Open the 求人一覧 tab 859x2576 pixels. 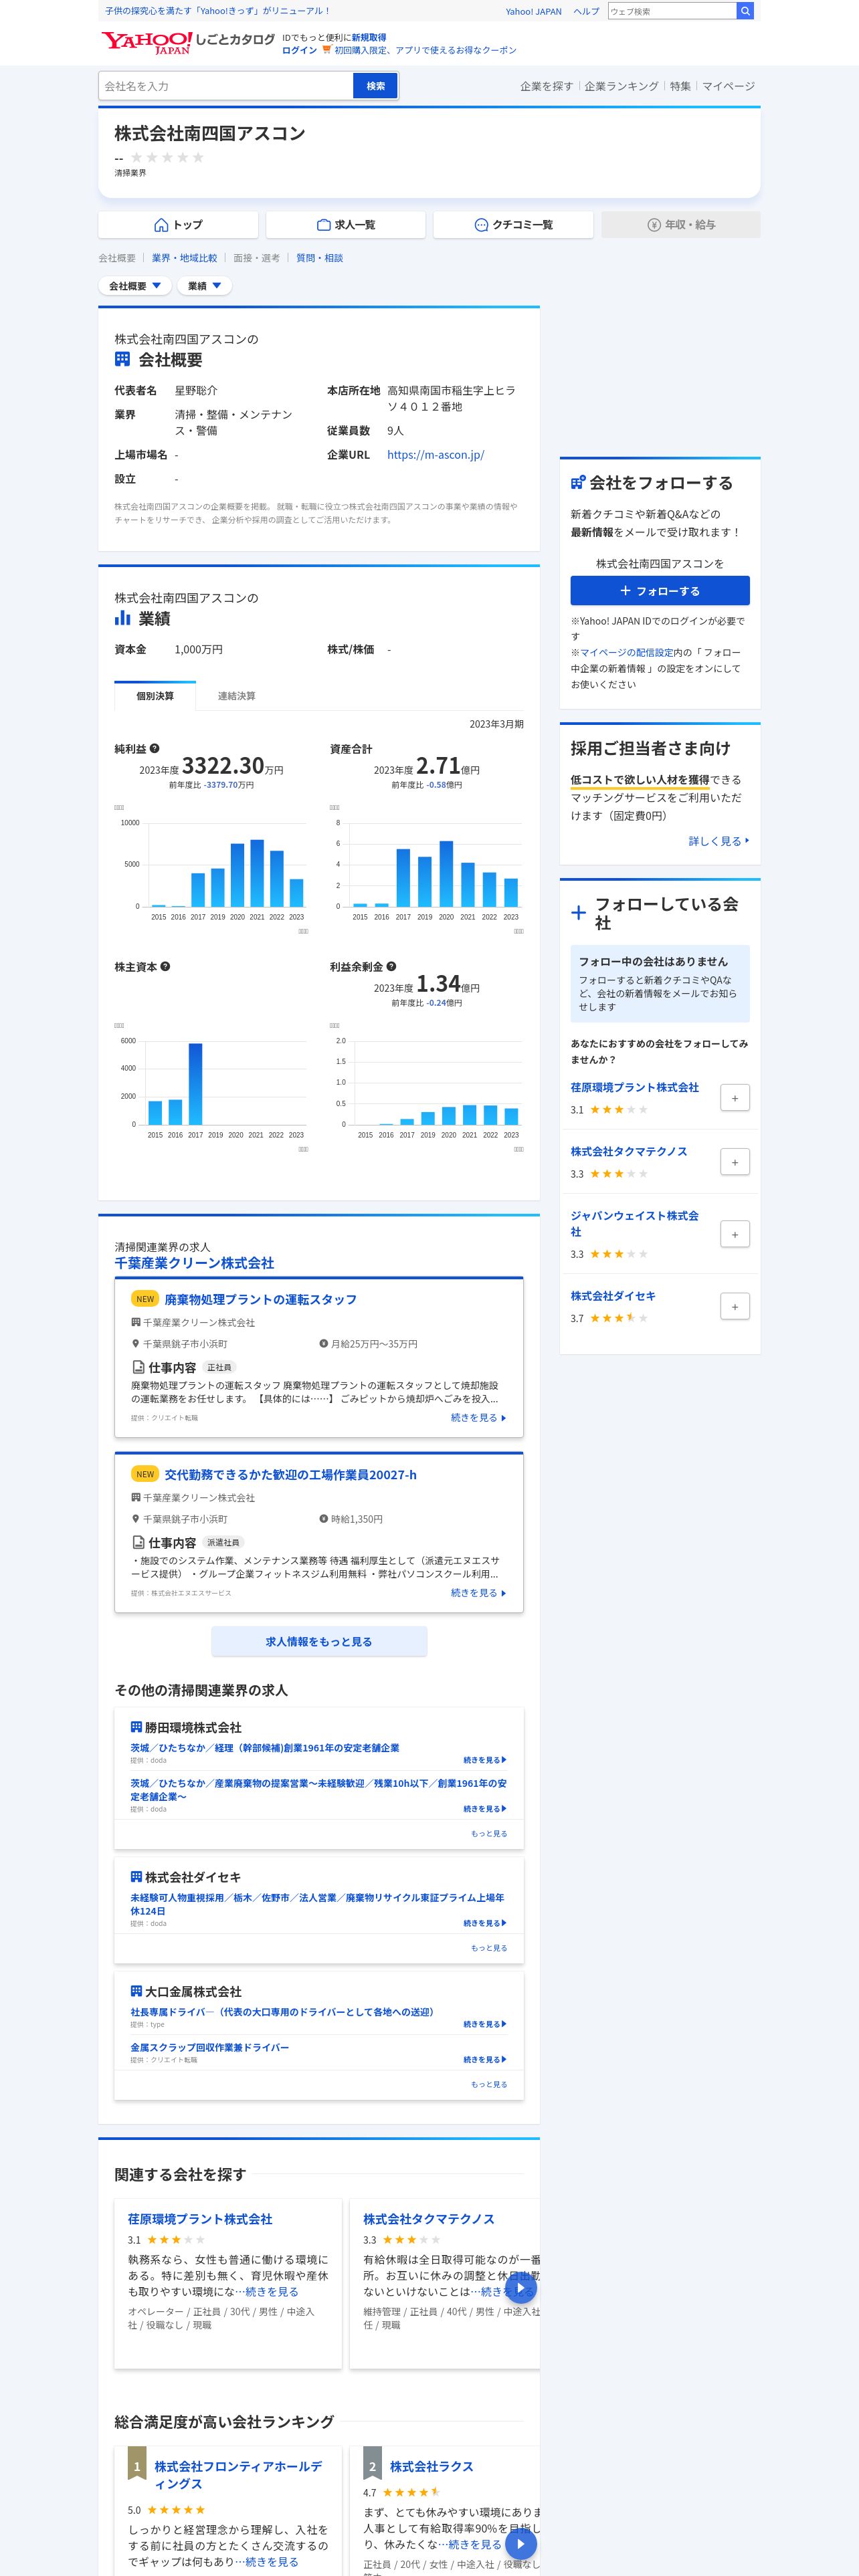pyautogui.click(x=346, y=225)
